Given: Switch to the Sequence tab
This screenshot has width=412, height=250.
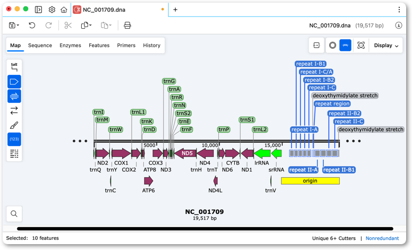Looking at the screenshot, I should coord(40,46).
